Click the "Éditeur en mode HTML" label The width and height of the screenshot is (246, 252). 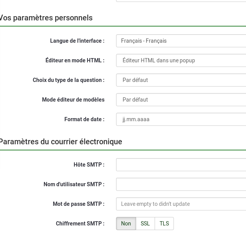tap(75, 60)
